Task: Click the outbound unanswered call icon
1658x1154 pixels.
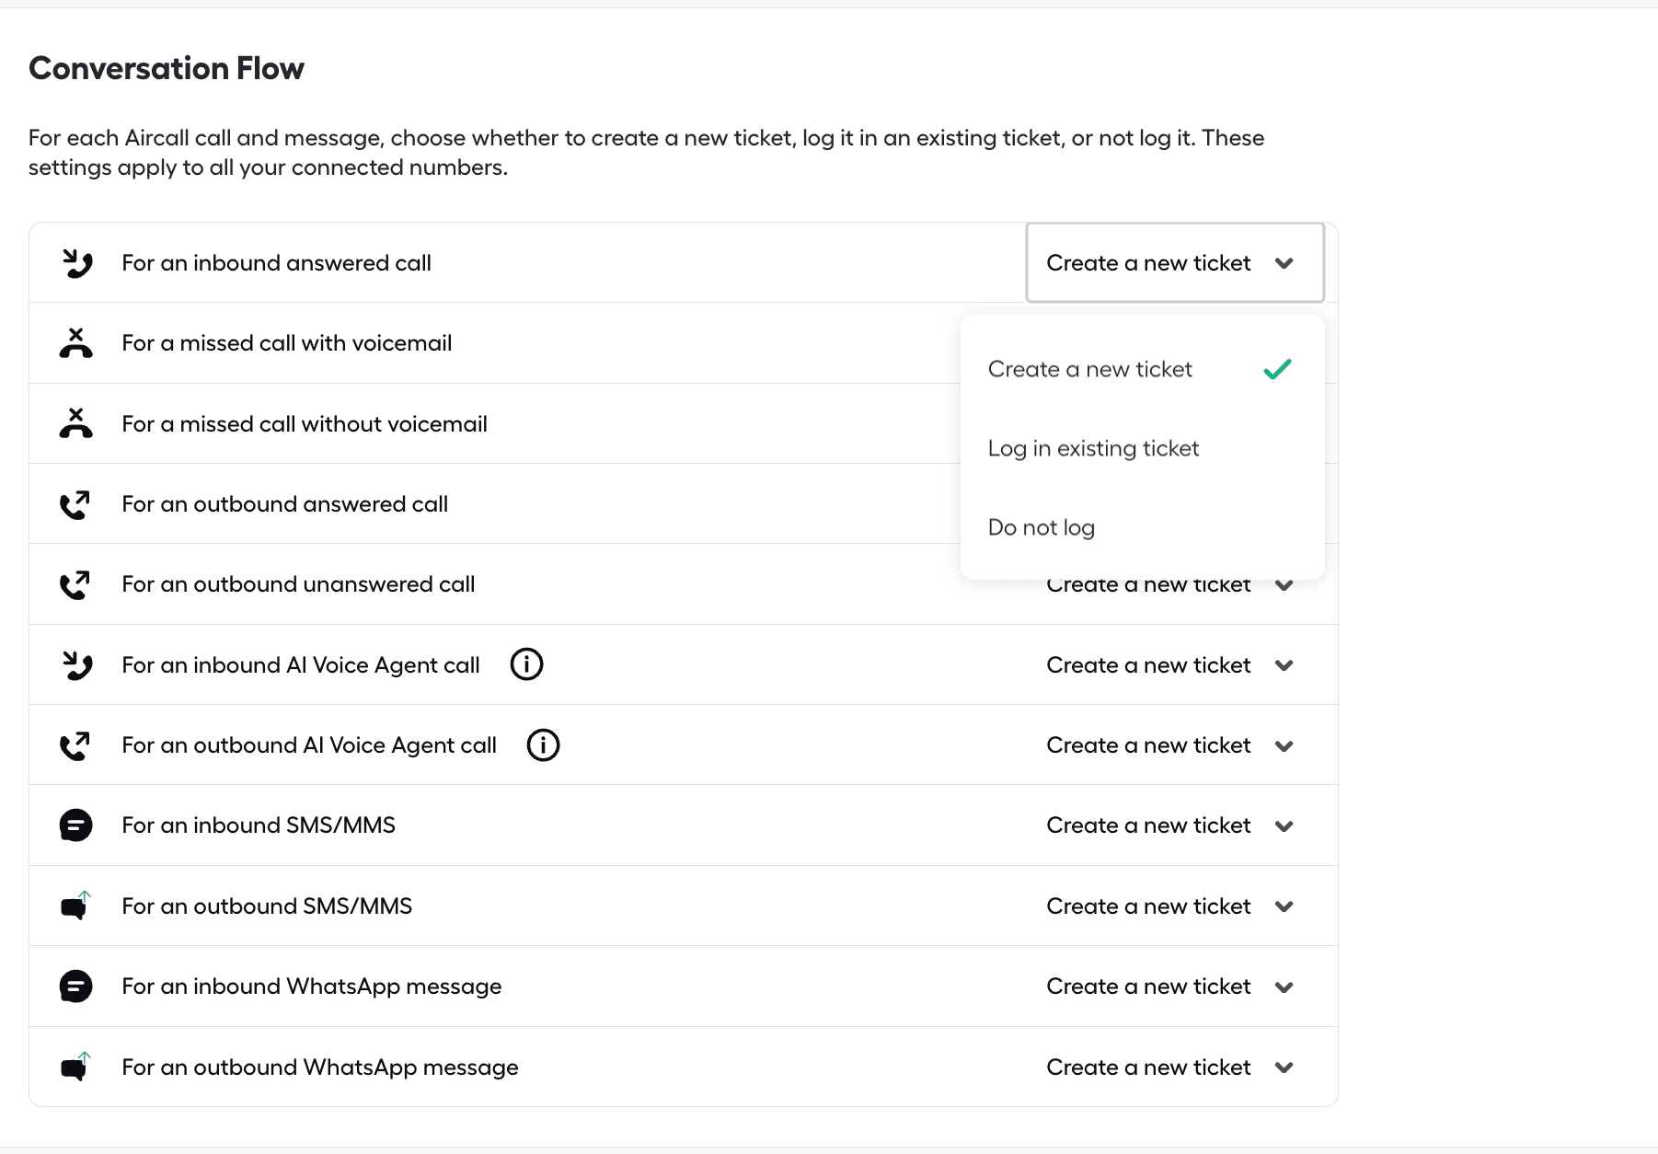Action: click(75, 584)
